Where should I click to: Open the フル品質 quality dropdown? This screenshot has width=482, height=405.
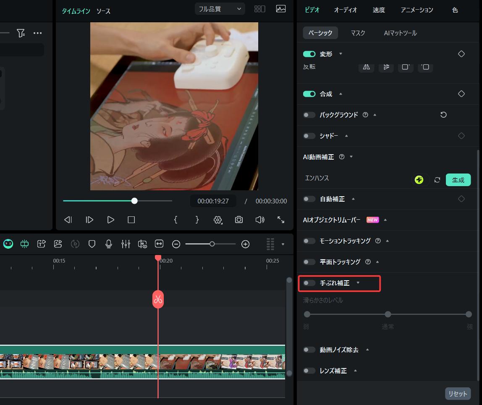[x=220, y=9]
